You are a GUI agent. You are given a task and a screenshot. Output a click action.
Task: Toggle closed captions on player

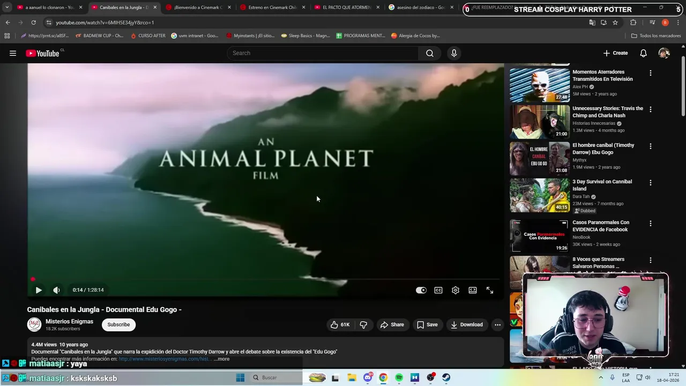click(x=438, y=290)
